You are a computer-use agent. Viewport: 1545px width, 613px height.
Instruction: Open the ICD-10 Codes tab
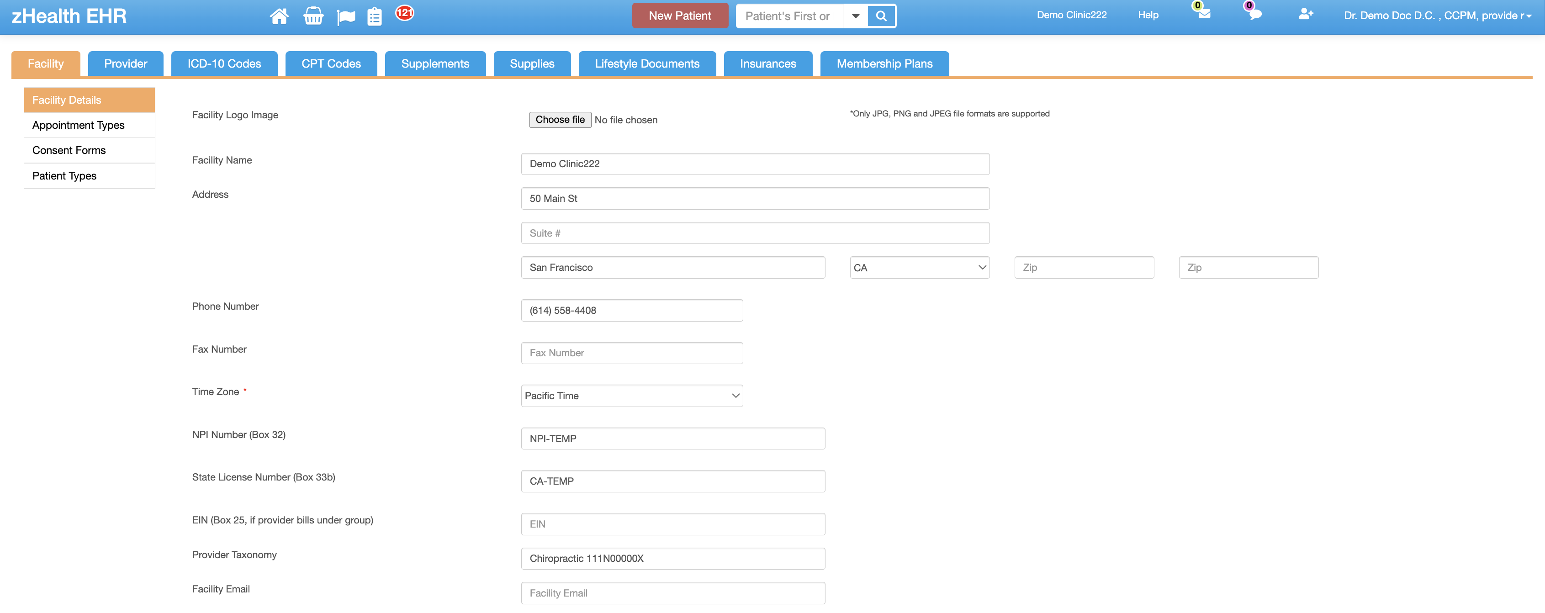[224, 63]
